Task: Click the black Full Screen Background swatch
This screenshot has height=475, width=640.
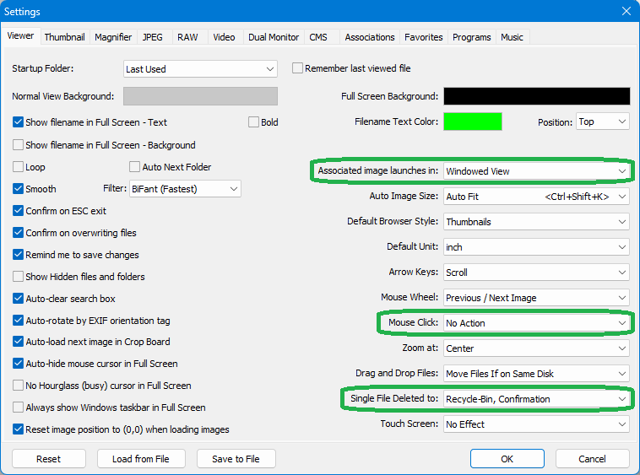Action: tap(536, 96)
